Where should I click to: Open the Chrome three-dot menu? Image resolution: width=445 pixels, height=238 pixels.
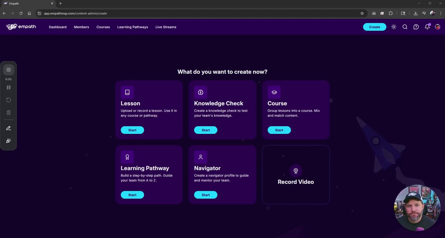[x=440, y=13]
